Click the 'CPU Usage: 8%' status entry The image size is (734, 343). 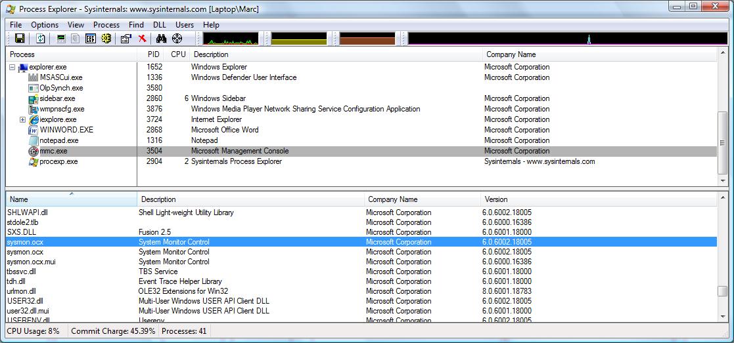pos(34,331)
